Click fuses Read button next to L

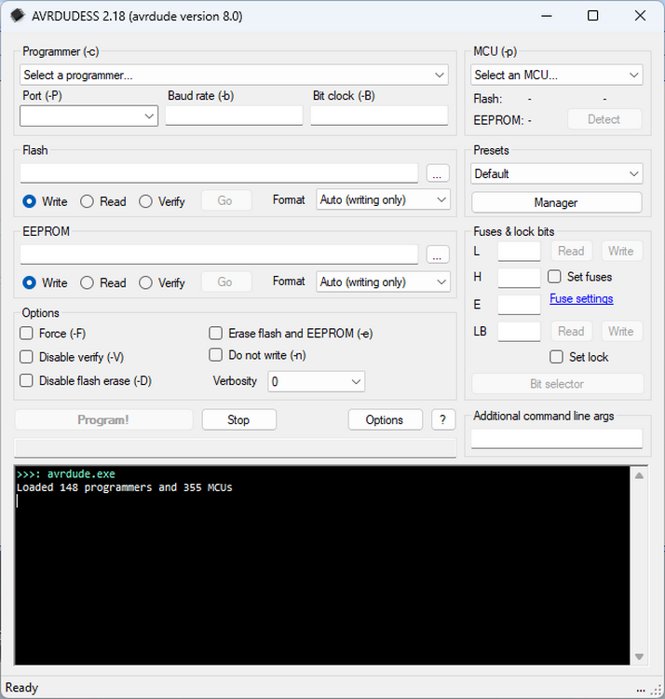(572, 251)
